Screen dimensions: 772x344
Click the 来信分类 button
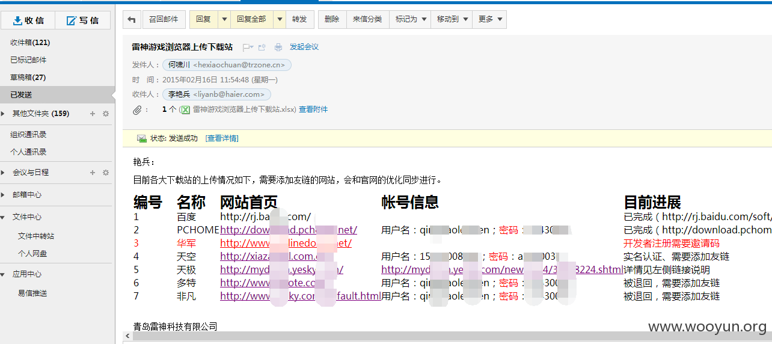367,19
